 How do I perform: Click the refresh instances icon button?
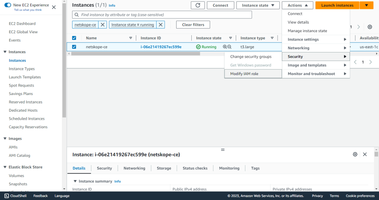pyautogui.click(x=198, y=5)
